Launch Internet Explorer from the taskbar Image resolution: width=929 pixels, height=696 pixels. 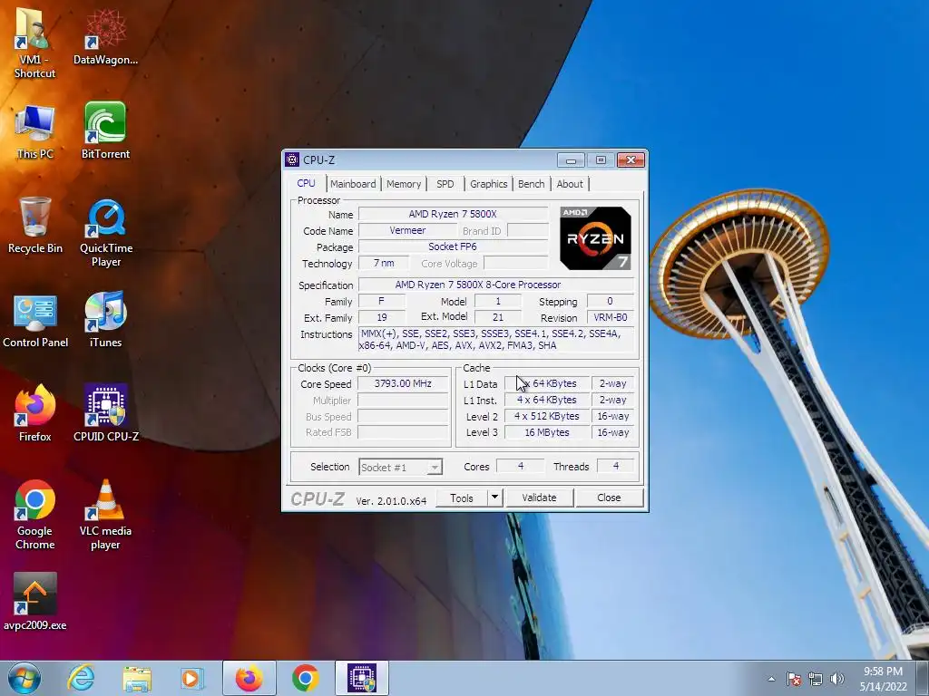[x=81, y=678]
